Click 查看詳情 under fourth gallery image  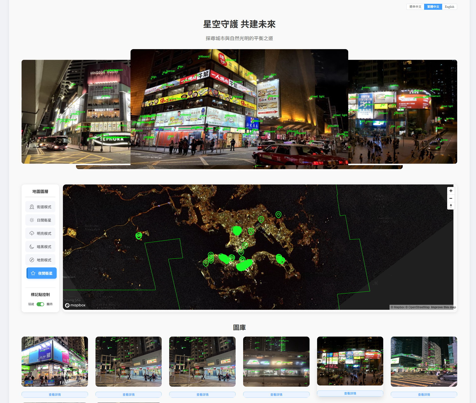[276, 394]
